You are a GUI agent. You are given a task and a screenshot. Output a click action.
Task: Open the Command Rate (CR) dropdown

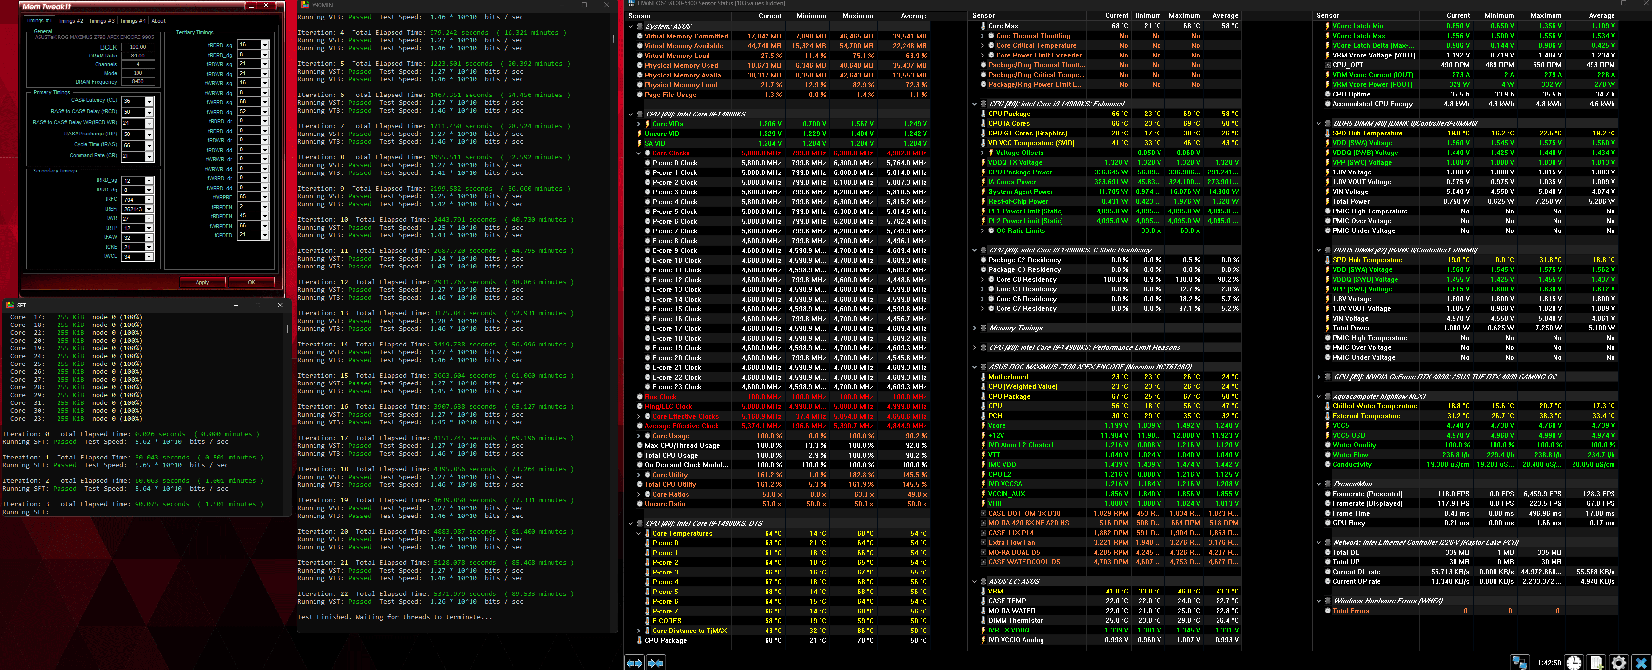[149, 156]
